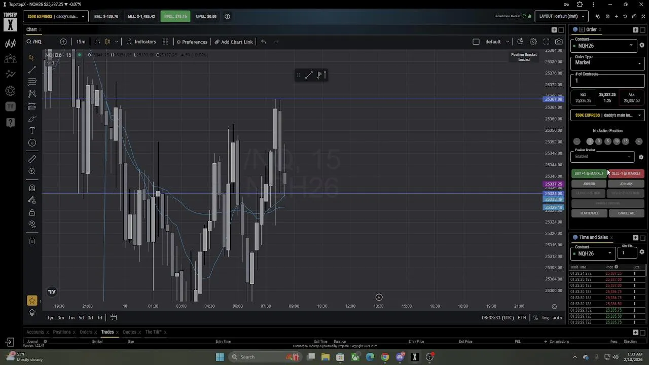Screen dimensions: 649x365
Task: Remove drawings with the trash icon
Action: pos(32,241)
